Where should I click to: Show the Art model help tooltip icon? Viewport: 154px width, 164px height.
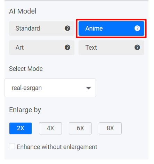point(67,47)
